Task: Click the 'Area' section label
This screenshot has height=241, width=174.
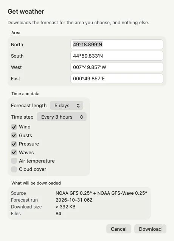Action: point(16,33)
